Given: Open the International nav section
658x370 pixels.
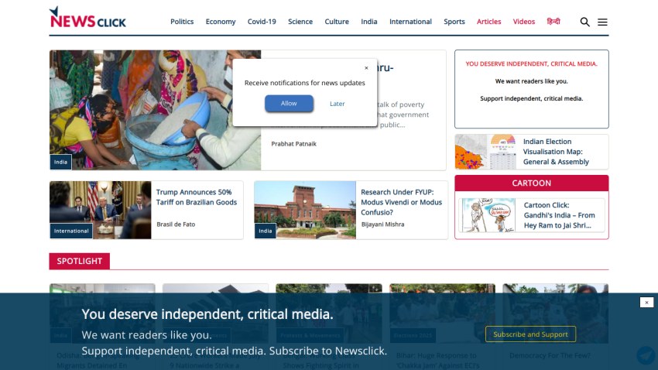Looking at the screenshot, I should pos(410,22).
